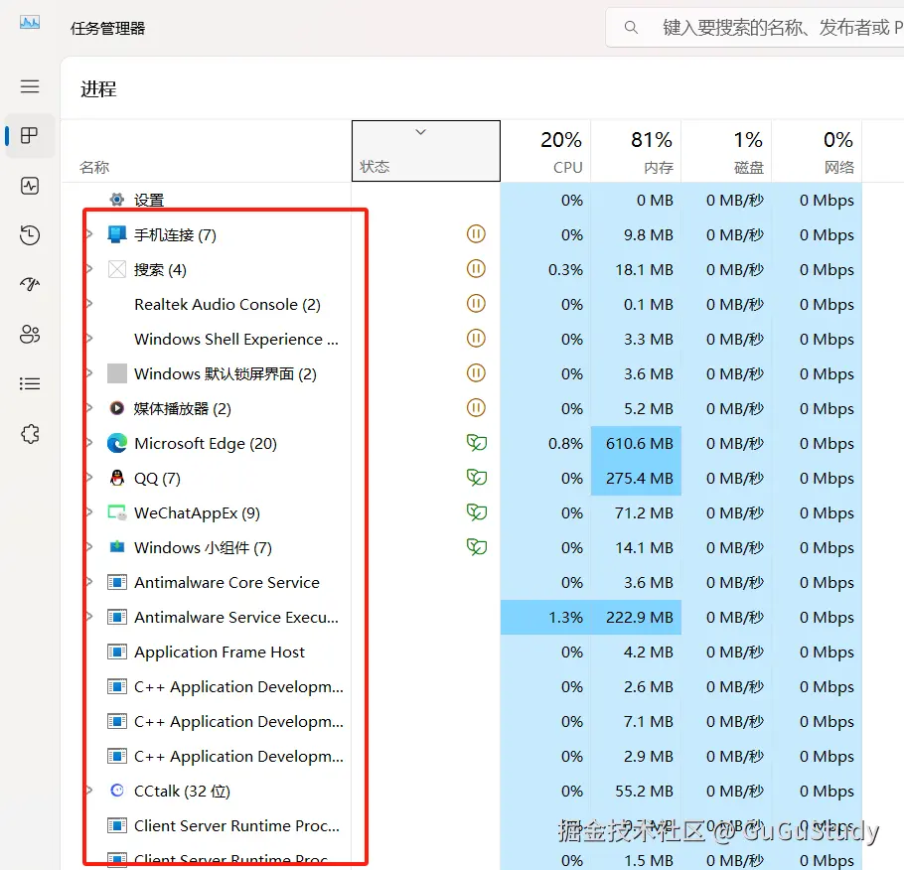Select the Windows 小组件 (7) row
This screenshot has width=904, height=870.
461,547
